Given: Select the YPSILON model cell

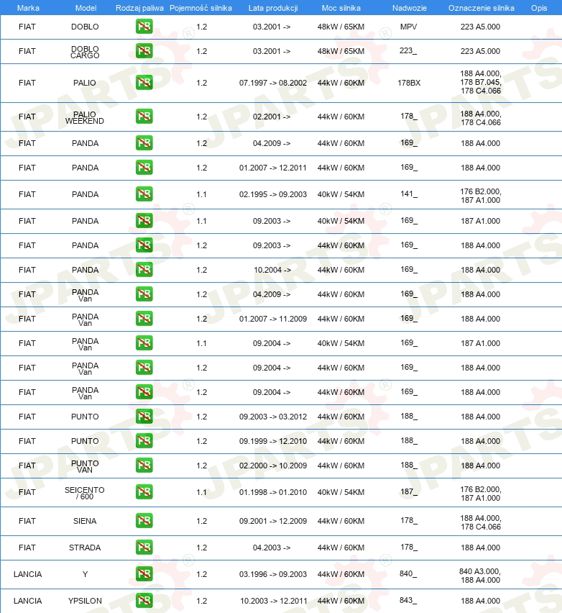Looking at the screenshot, I should (x=85, y=601).
